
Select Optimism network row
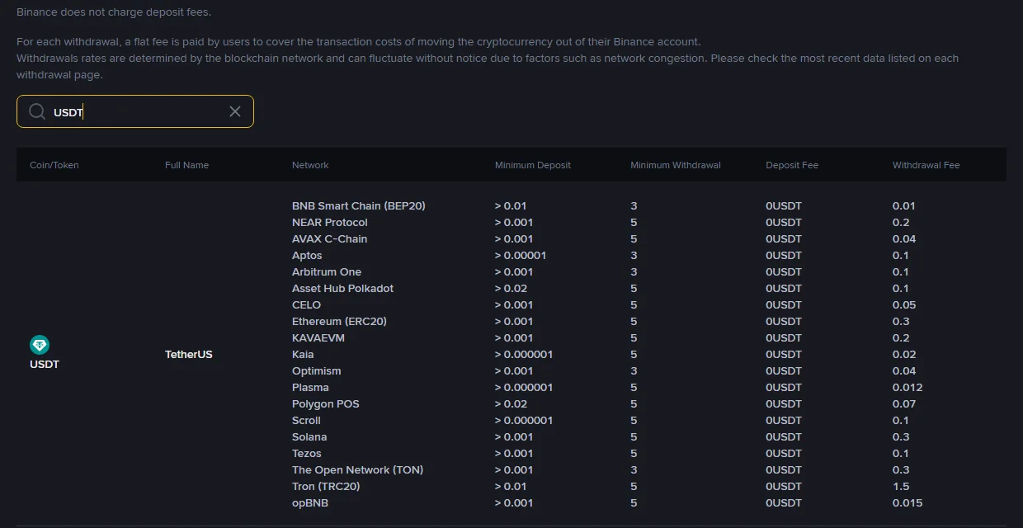(317, 370)
